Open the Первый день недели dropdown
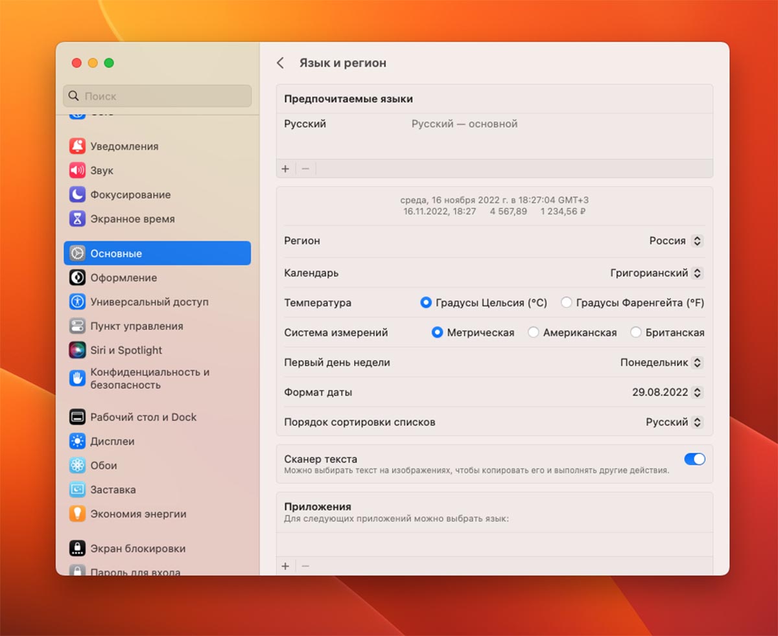 click(697, 363)
